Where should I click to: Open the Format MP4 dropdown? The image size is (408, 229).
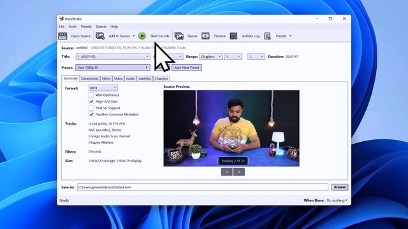tap(103, 88)
